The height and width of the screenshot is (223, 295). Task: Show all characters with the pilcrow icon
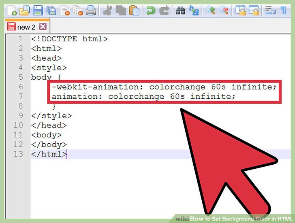(283, 11)
